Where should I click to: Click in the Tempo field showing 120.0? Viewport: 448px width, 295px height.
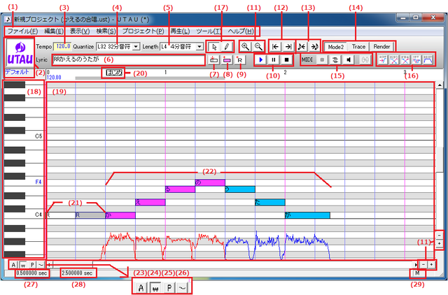coord(62,46)
